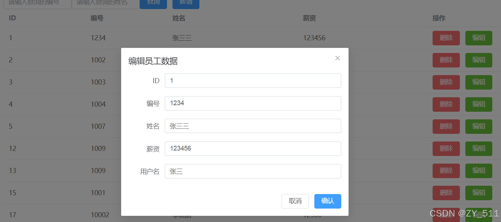Click the 1007 number cell
Image resolution: width=501 pixels, height=222 pixels.
click(98, 127)
